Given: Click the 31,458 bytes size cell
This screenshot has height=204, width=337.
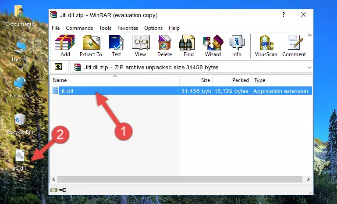Looking at the screenshot, I should 196,91.
